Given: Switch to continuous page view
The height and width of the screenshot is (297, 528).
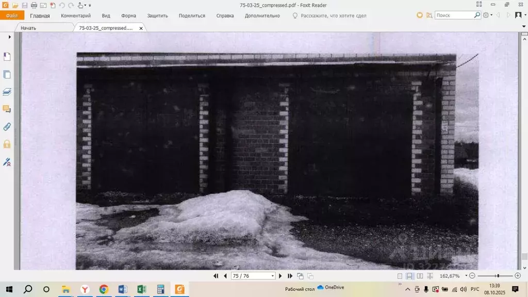Looking at the screenshot, I should 410,276.
